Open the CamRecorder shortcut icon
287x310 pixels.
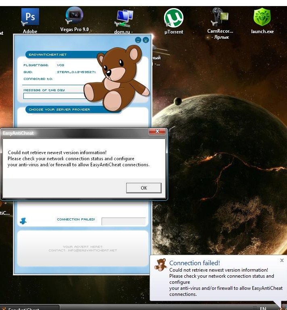tap(220, 23)
